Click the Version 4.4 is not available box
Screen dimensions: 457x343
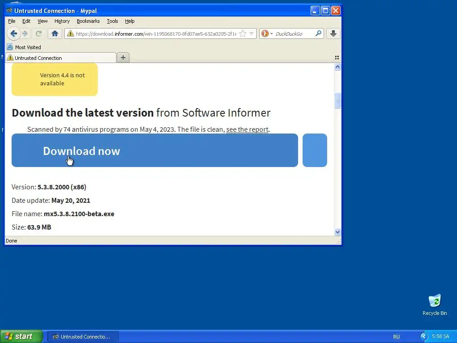pos(54,79)
